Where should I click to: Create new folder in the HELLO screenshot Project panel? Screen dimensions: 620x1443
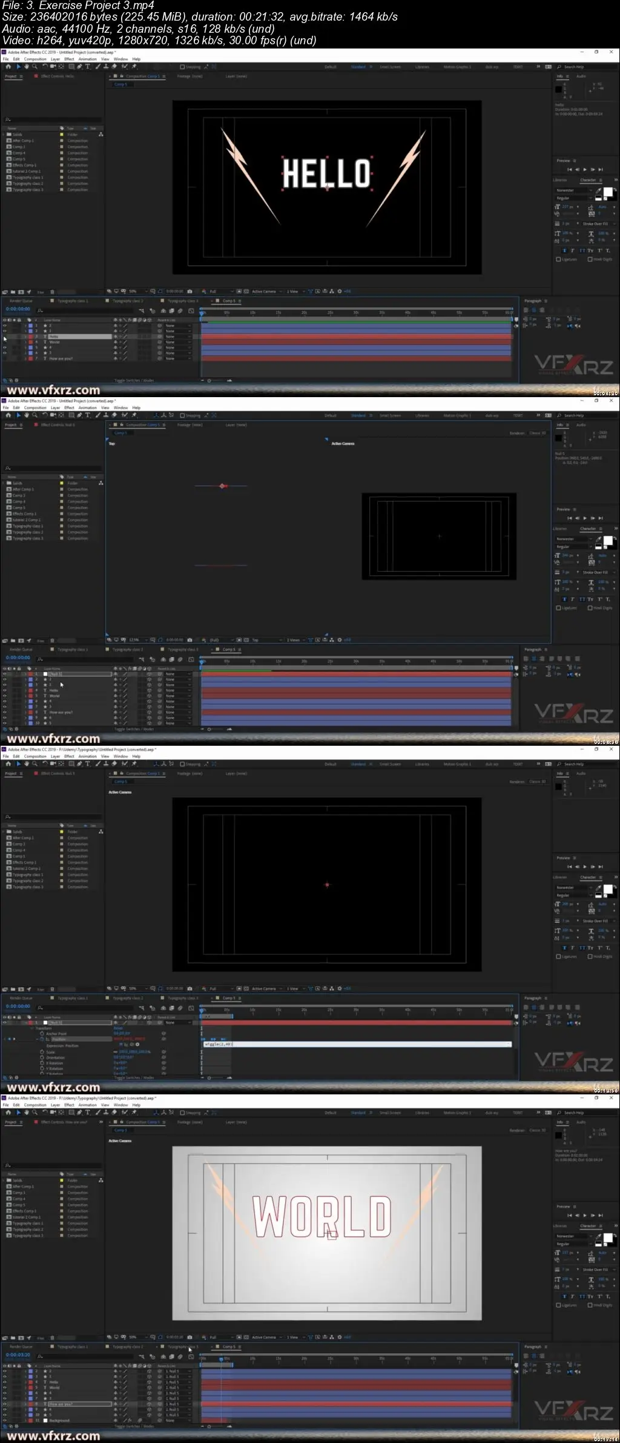[x=13, y=292]
